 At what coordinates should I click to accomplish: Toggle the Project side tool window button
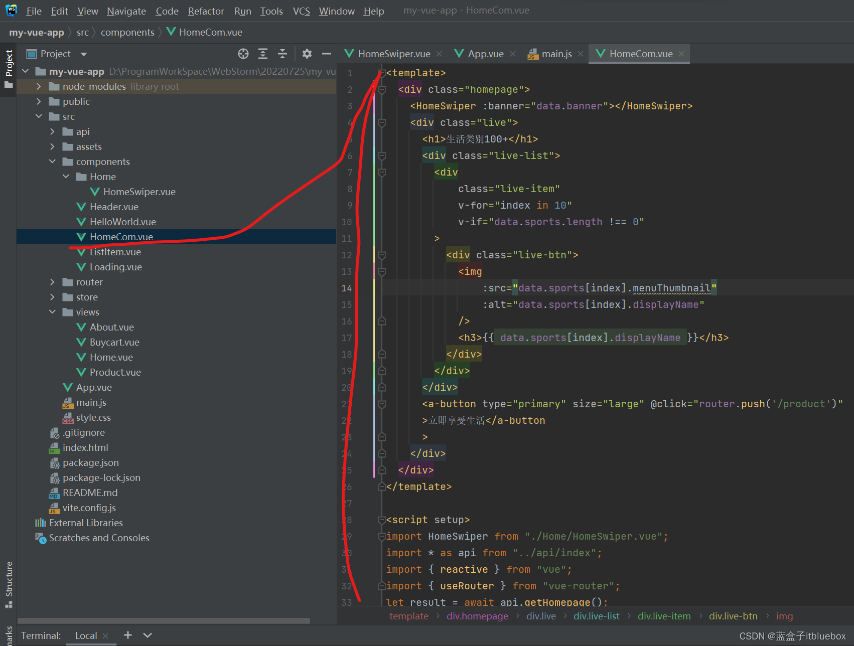9,69
